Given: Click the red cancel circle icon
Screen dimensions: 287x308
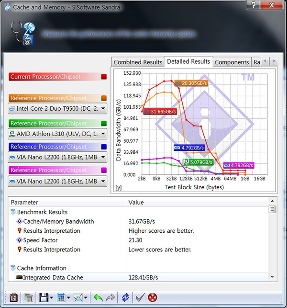Looking at the screenshot, I should coord(153,297).
